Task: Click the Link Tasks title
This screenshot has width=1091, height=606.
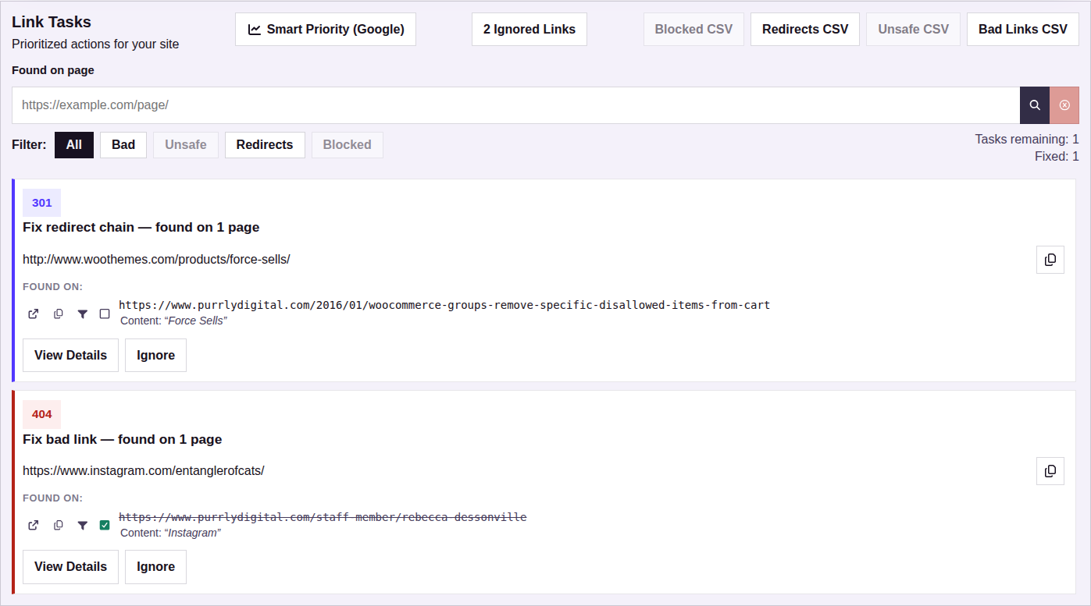Action: (52, 23)
